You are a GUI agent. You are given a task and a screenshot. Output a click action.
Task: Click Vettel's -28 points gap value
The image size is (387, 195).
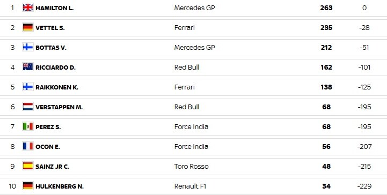tap(364, 27)
